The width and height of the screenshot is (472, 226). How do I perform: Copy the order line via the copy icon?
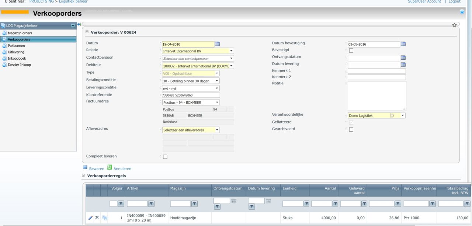(x=104, y=218)
